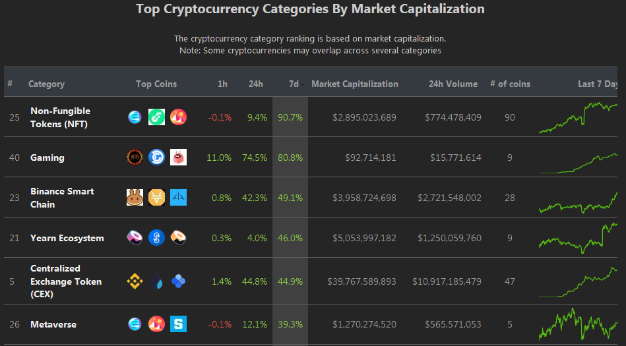Screen dimensions: 626x346
Task: Sort by the # of coins header
Action: (510, 84)
